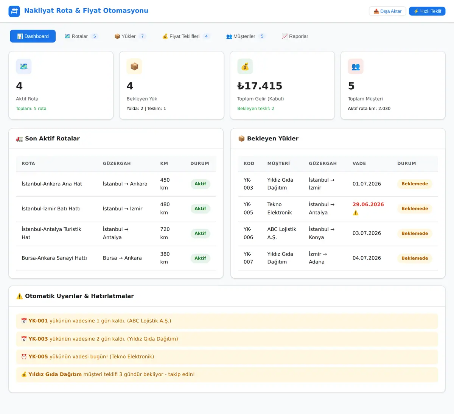Click the map icon on Aktif Rota card
This screenshot has height=414, width=454.
coord(23,66)
